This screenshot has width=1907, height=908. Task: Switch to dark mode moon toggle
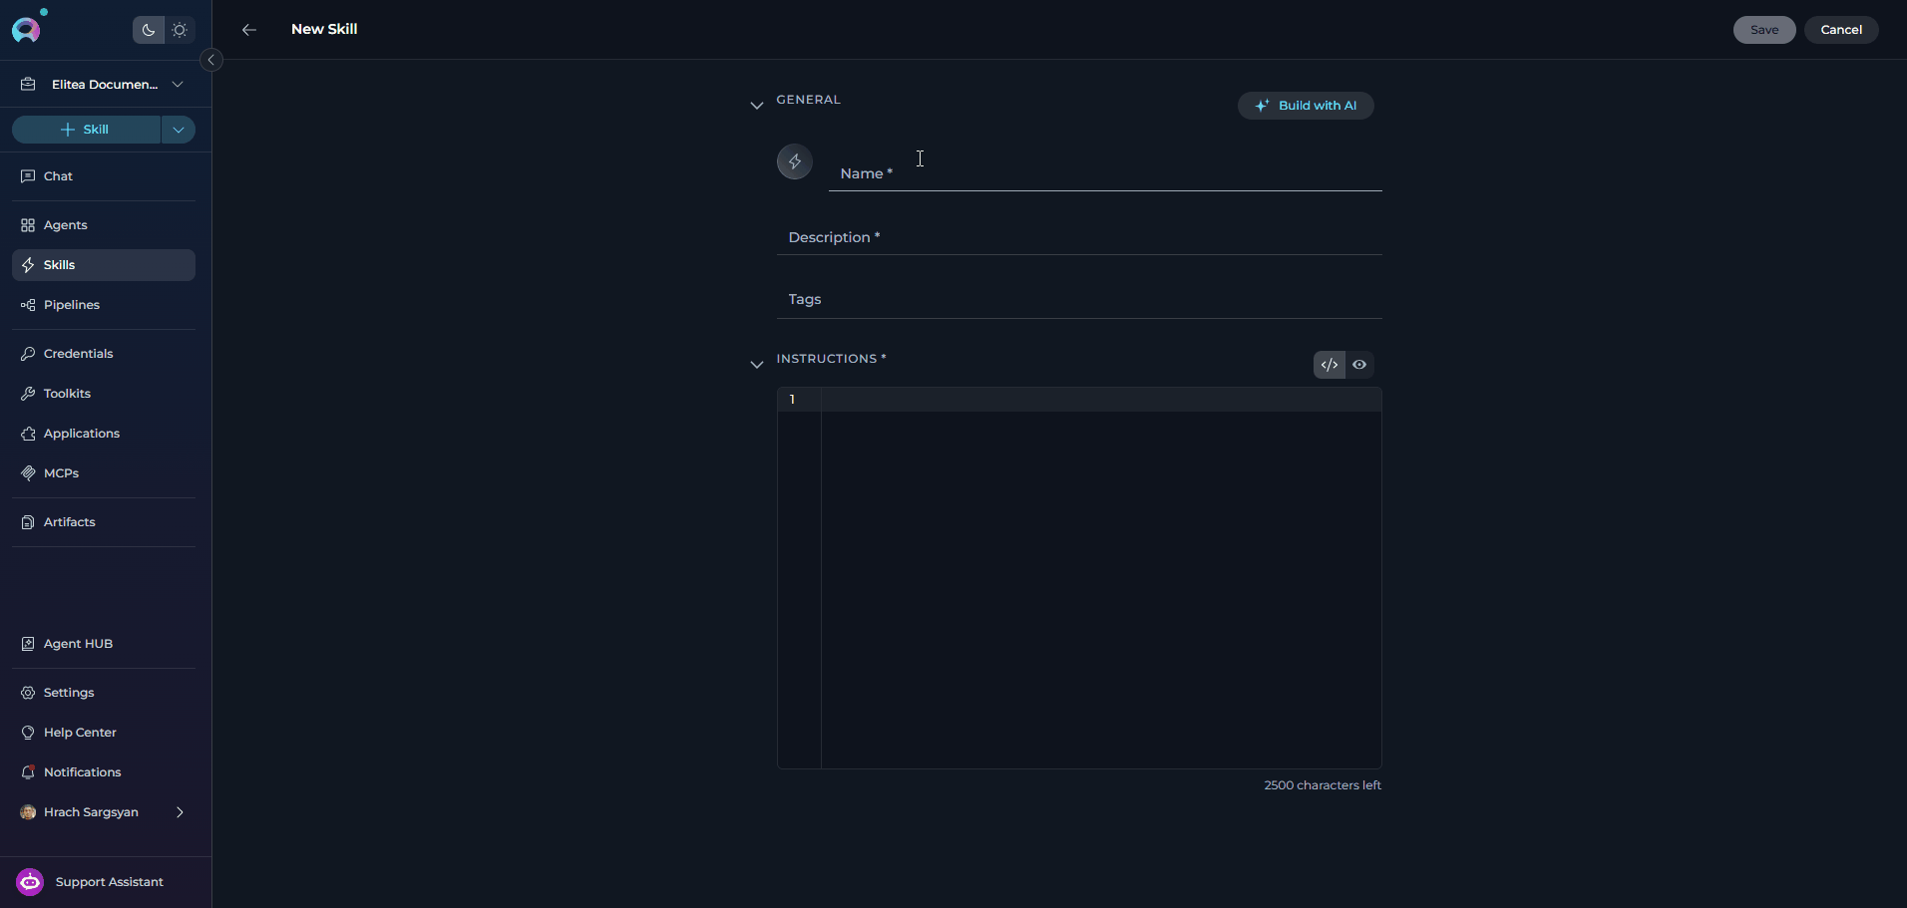point(149,30)
